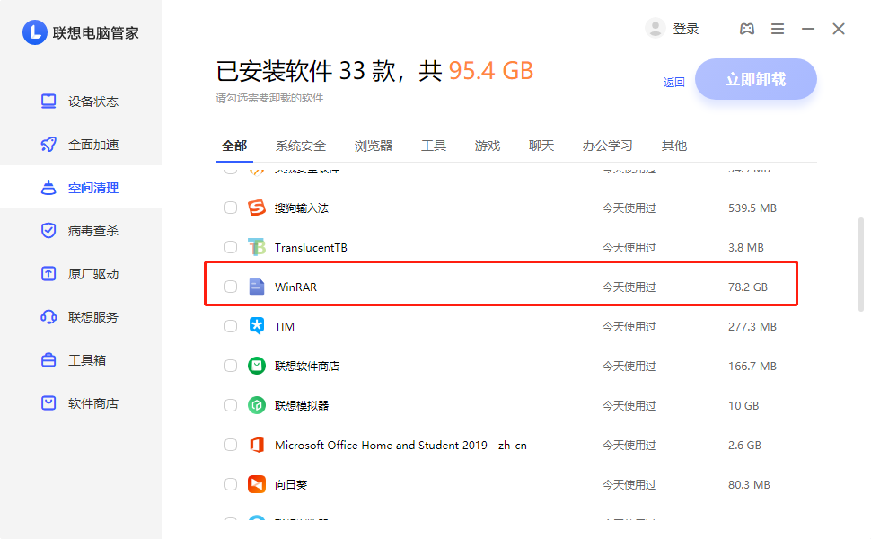Click the Lenovo PC Manager logo icon
Viewport: 871px width, 539px height.
pyautogui.click(x=34, y=32)
